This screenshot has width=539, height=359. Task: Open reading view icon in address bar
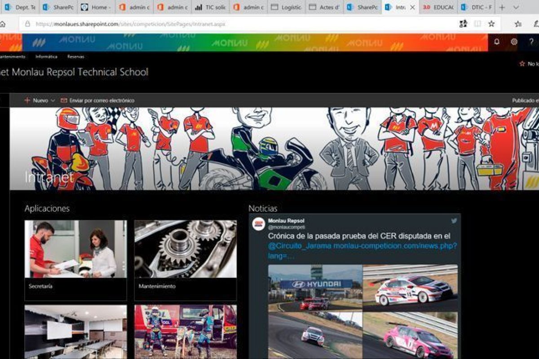tap(477, 24)
